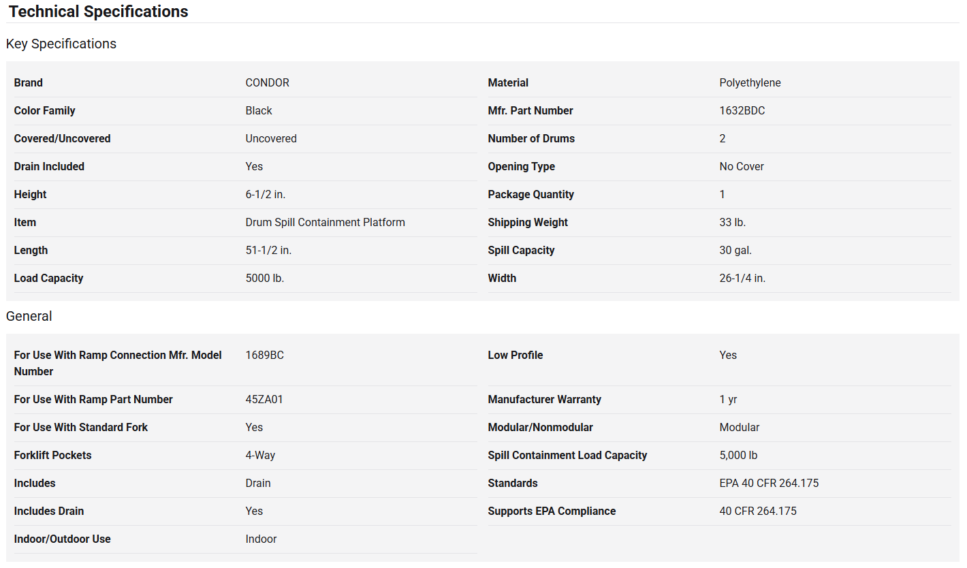Select the Shipping Weight 33 lb. value
The width and height of the screenshot is (967, 568).
733,222
